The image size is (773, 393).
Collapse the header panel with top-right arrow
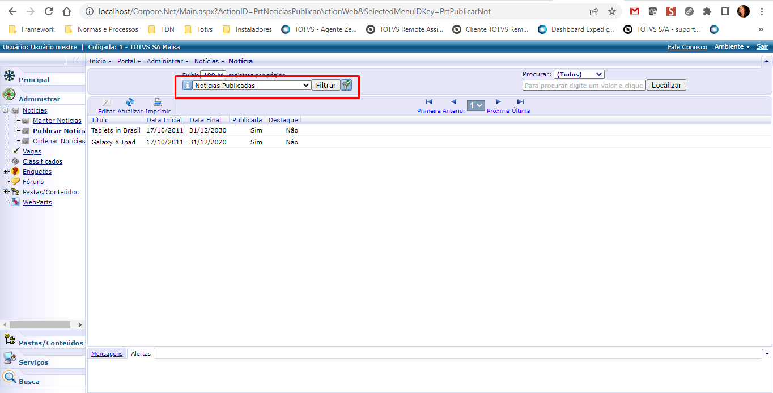767,61
